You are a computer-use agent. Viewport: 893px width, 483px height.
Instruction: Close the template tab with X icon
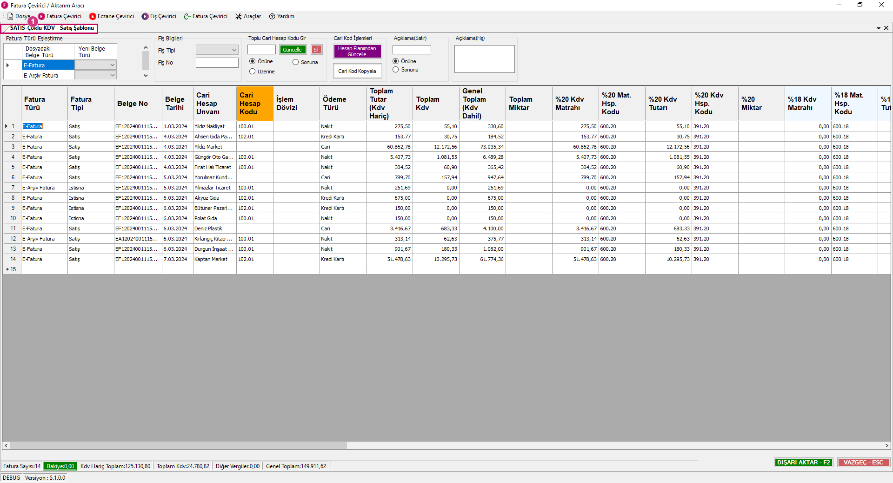886,28
